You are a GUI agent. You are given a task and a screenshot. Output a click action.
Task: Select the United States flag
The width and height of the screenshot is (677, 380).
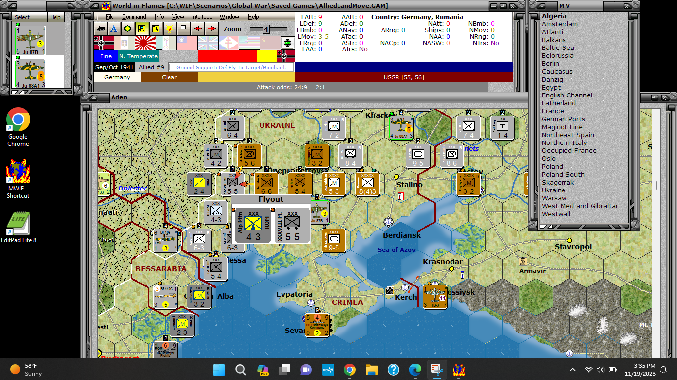249,43
